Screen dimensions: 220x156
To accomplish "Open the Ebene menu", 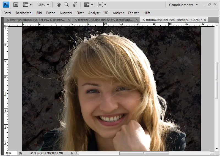I will click(51, 13).
